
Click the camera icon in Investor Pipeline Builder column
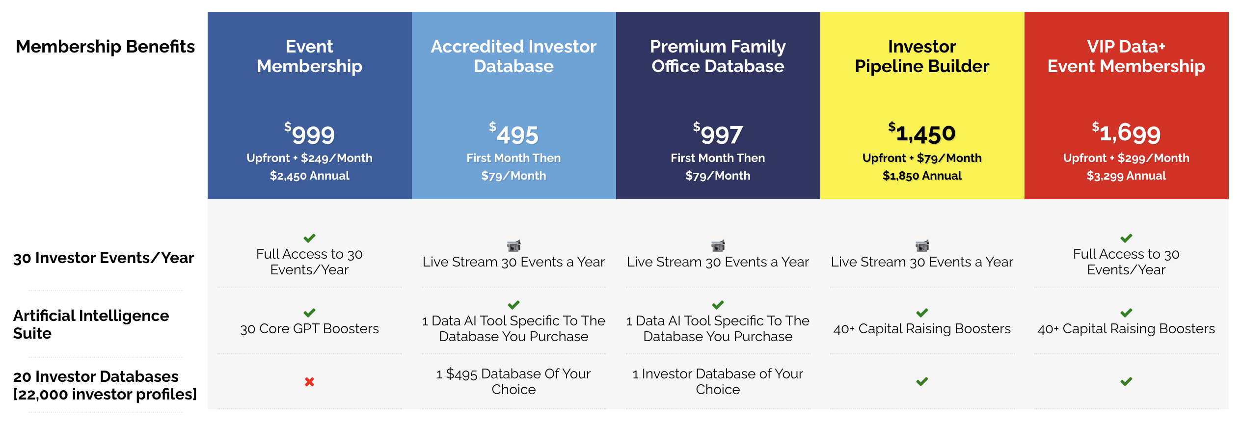[x=922, y=245]
